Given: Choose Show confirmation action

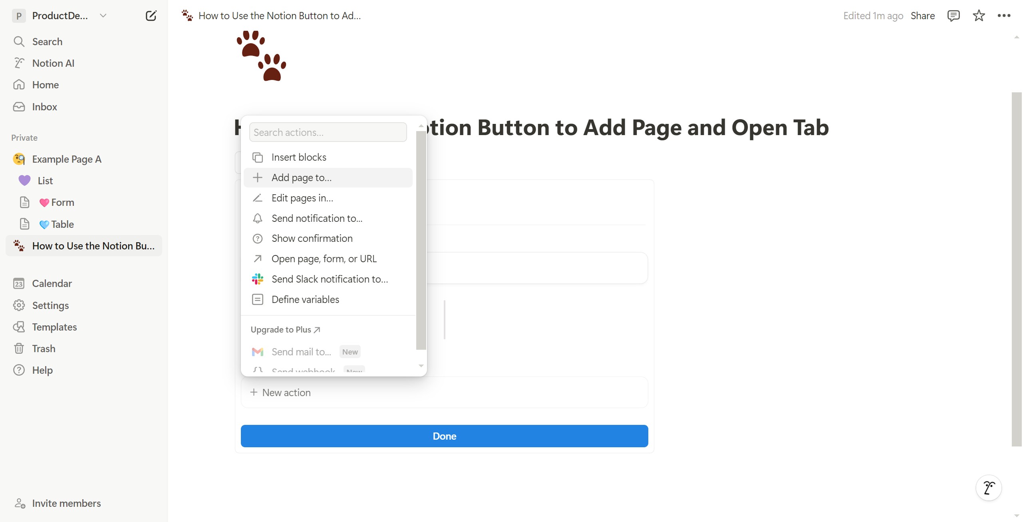Looking at the screenshot, I should coord(328,238).
